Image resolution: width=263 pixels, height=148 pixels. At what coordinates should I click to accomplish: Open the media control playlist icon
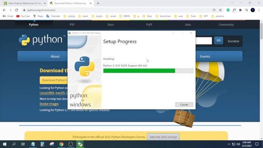[x=247, y=10]
